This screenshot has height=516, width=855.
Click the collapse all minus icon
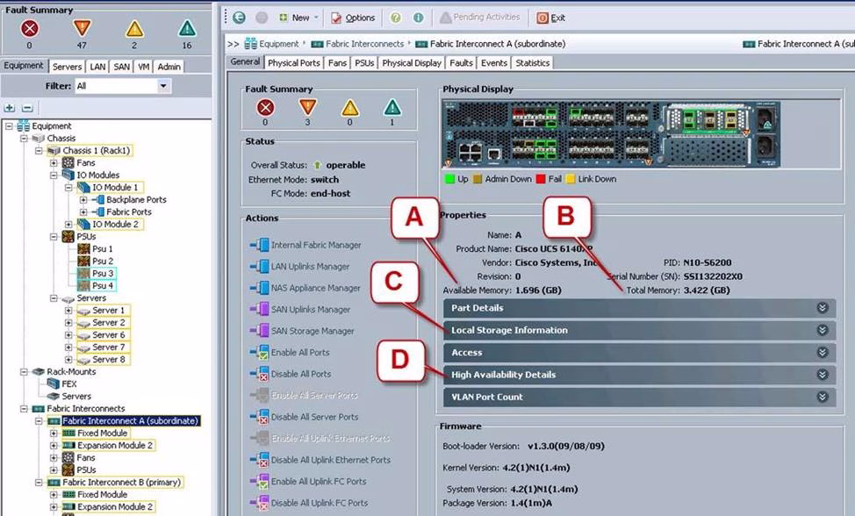point(26,108)
